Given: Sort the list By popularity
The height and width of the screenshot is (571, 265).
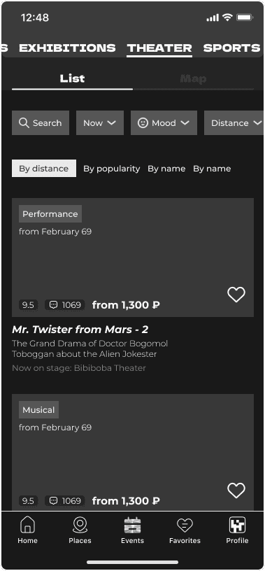Looking at the screenshot, I should [112, 169].
